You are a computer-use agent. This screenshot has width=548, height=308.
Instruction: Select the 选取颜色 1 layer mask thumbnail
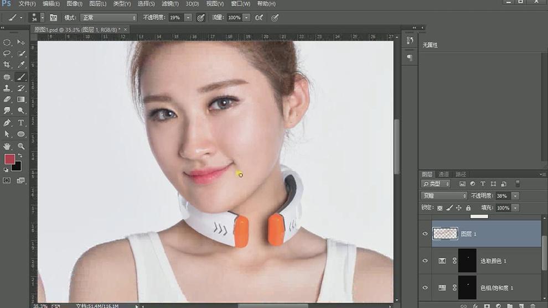pos(468,260)
